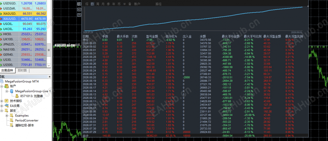Click balance 34370.56 on the 2026.09.03 row
Screen dimensions: 328x141
pos(206,43)
